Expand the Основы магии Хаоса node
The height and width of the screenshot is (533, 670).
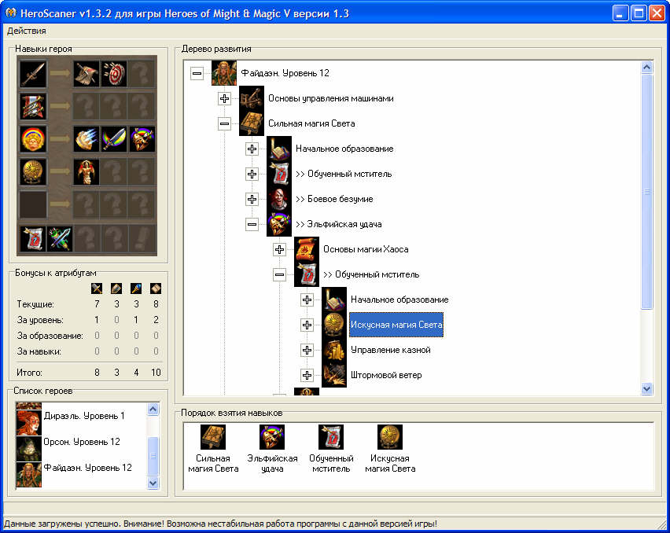tap(279, 249)
